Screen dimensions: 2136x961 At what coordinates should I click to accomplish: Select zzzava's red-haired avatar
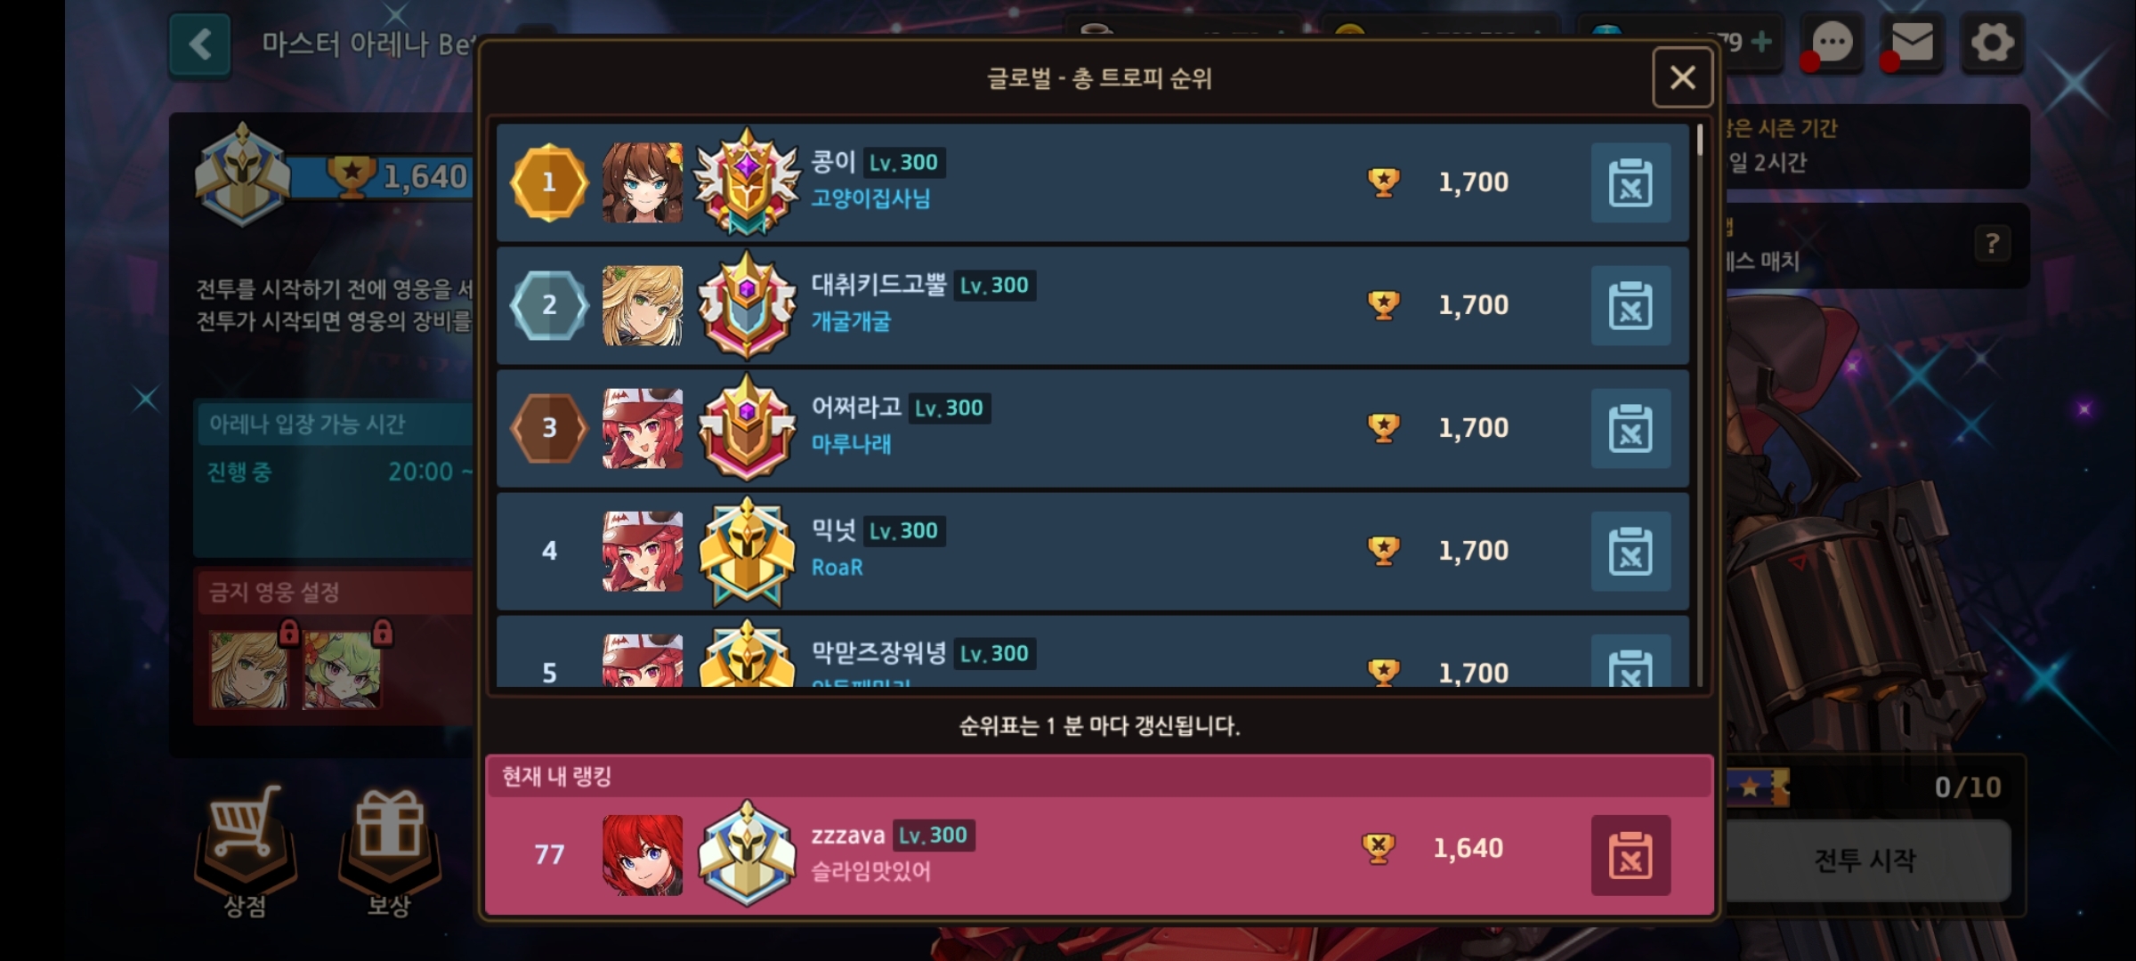click(x=643, y=855)
